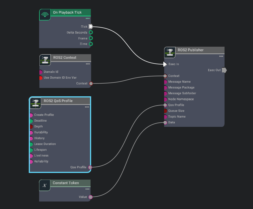This screenshot has width=253, height=209.
Task: Click the Tick output execution port
Action: tap(91, 27)
